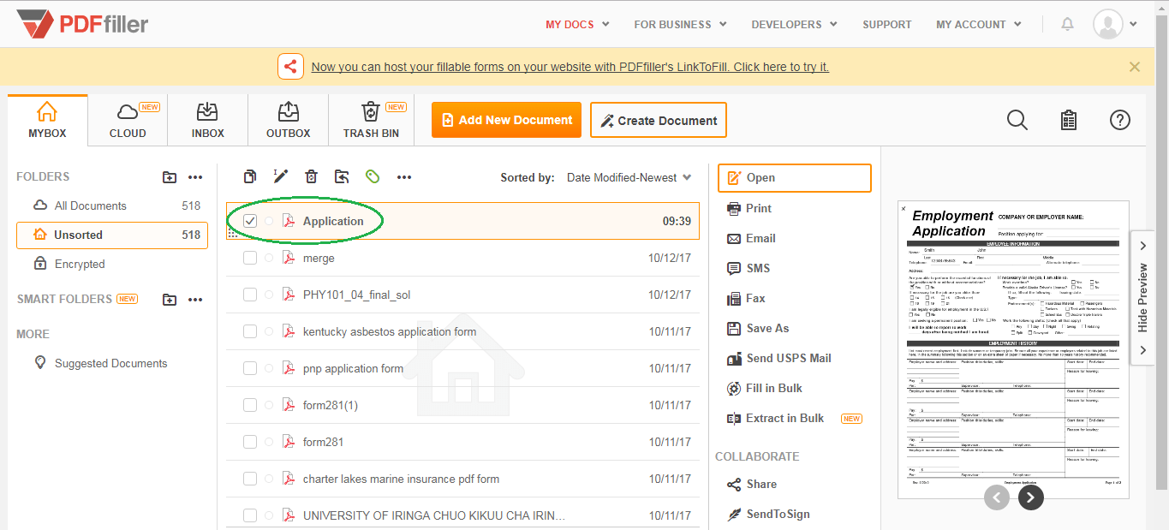Click Add New Document button
The image size is (1169, 530).
[506, 120]
